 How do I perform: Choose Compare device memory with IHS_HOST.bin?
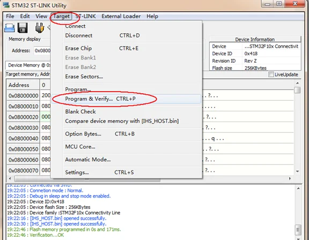[x=126, y=121]
